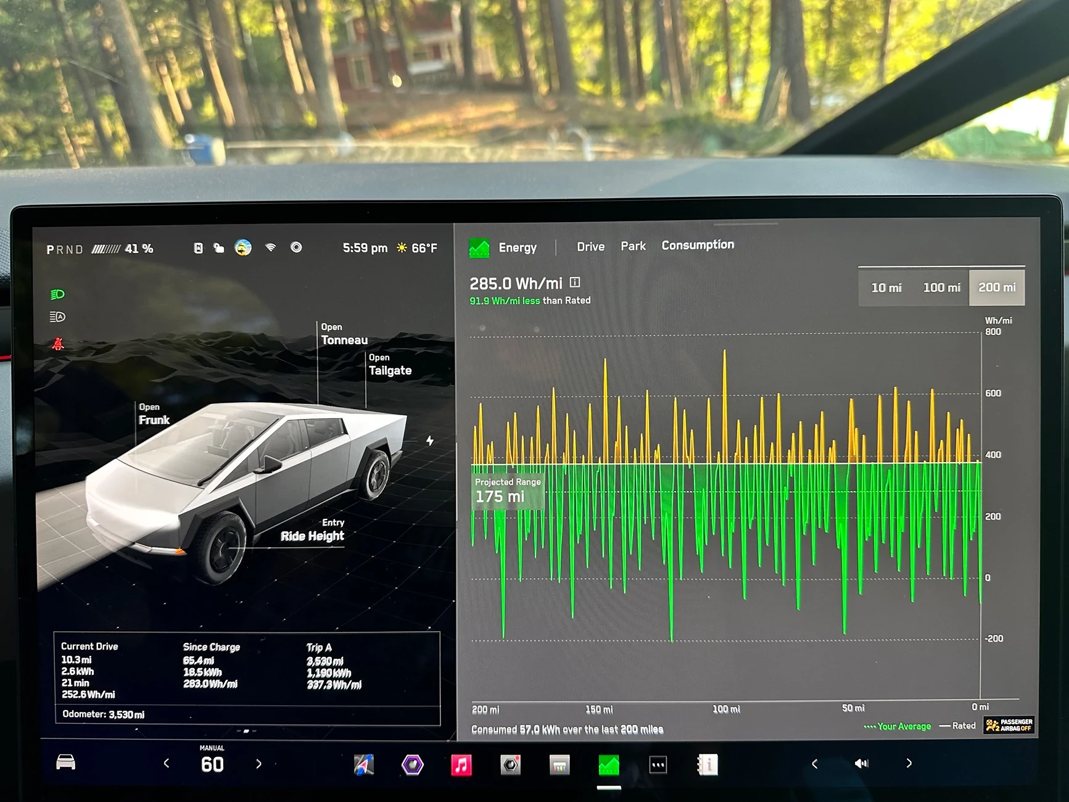
Task: Tap the Manual 60 temperature setting
Action: (212, 760)
